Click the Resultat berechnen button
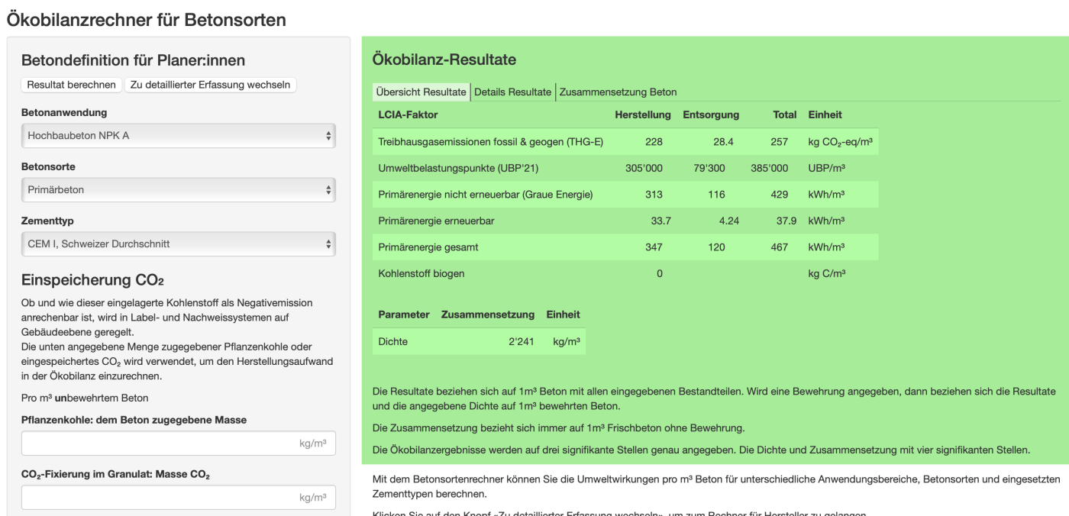Image resolution: width=1069 pixels, height=516 pixels. pyautogui.click(x=71, y=85)
